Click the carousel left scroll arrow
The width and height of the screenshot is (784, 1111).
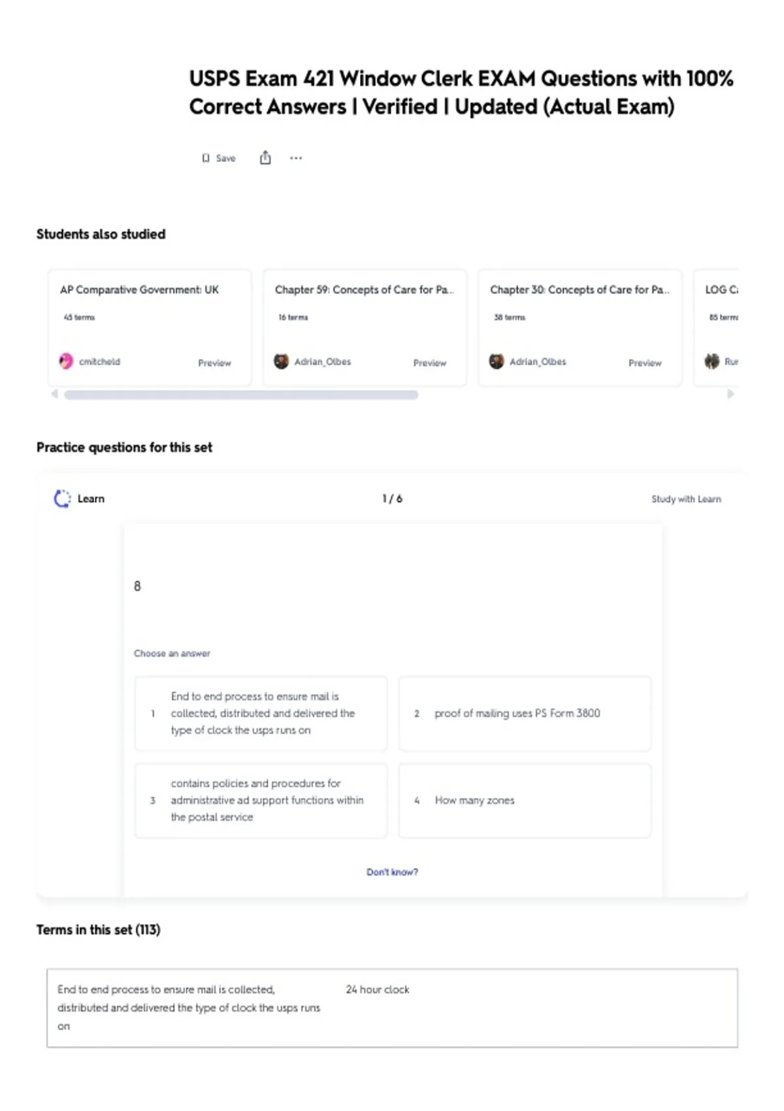pos(55,394)
